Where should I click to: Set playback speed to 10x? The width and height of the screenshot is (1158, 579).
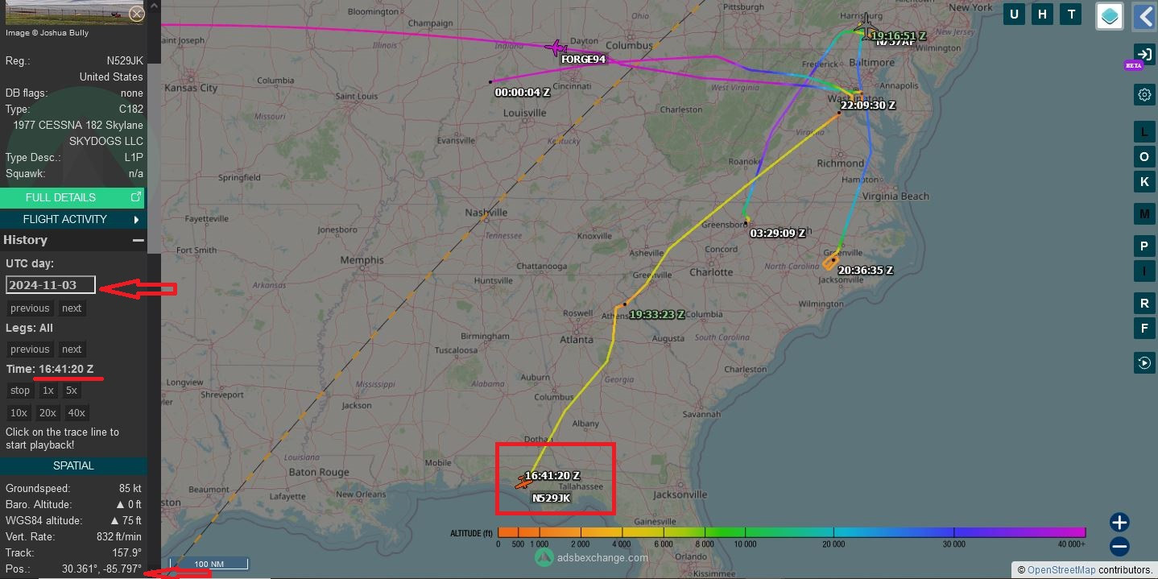(19, 412)
